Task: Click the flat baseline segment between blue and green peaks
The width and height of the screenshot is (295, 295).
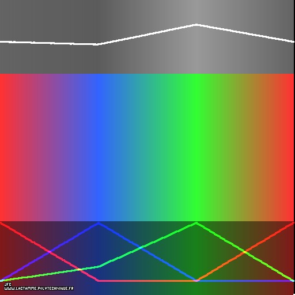Action: pyautogui.click(x=147, y=281)
